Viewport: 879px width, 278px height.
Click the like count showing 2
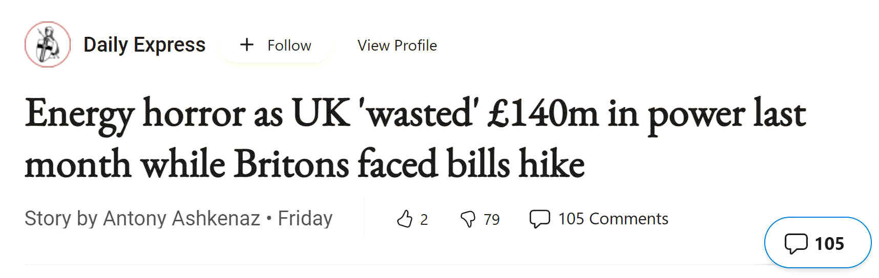coord(424,219)
